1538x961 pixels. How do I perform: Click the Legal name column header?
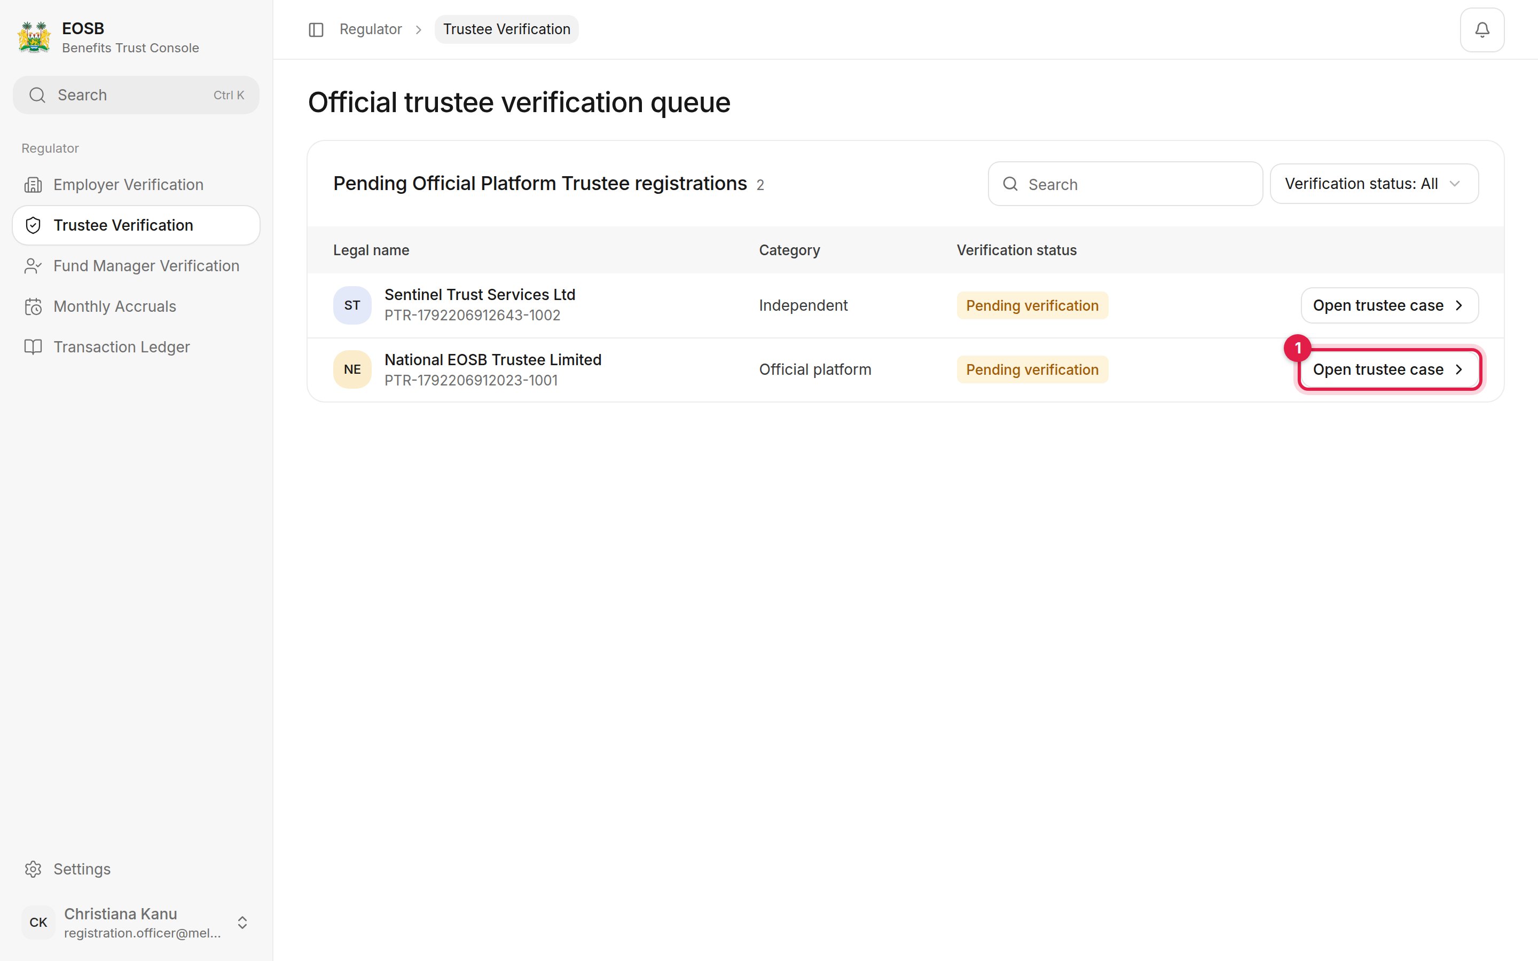coord(371,250)
